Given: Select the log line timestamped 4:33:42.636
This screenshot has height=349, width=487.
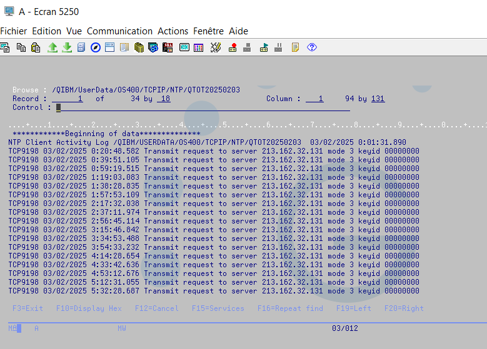Looking at the screenshot, I should [214, 265].
